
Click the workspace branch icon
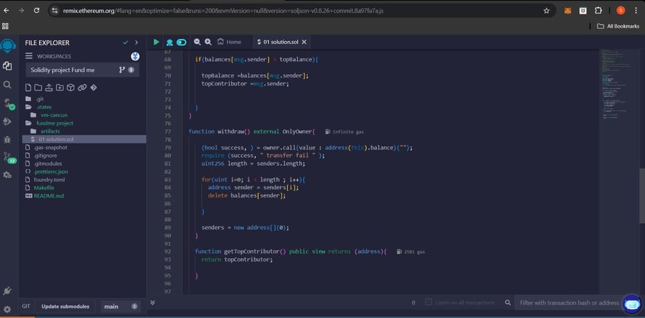coord(122,70)
